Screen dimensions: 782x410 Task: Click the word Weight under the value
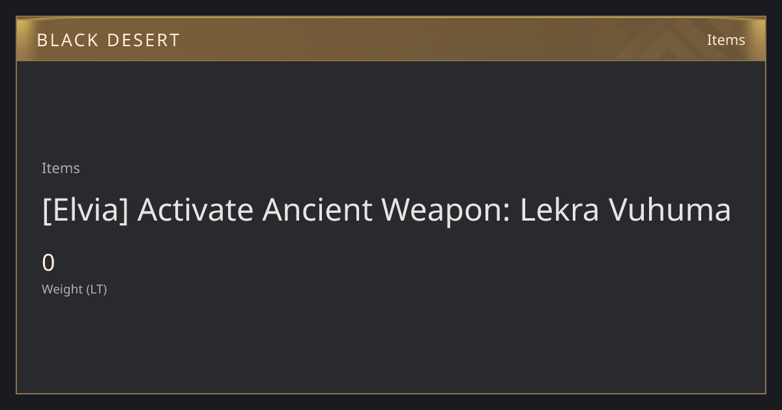click(x=63, y=289)
